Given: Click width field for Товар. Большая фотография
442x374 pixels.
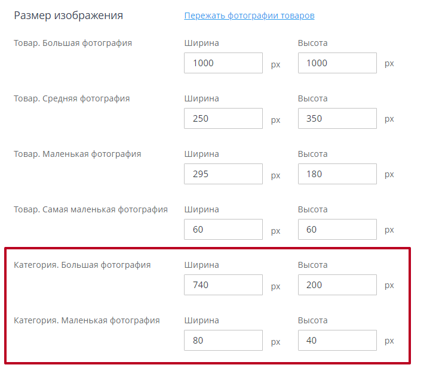Looking at the screenshot, I should 223,63.
